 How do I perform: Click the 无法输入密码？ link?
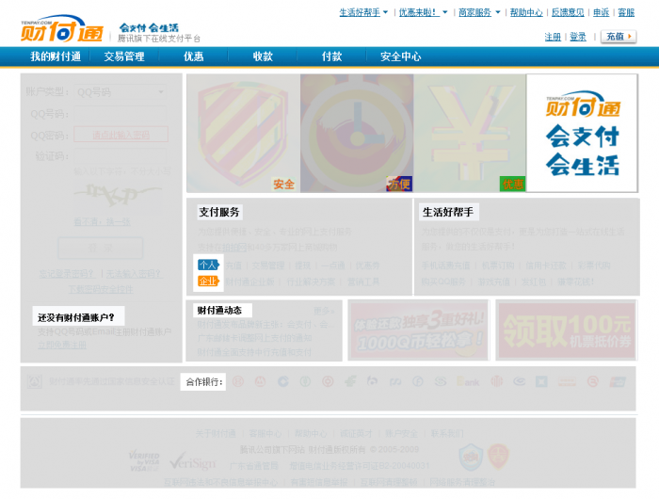click(134, 274)
